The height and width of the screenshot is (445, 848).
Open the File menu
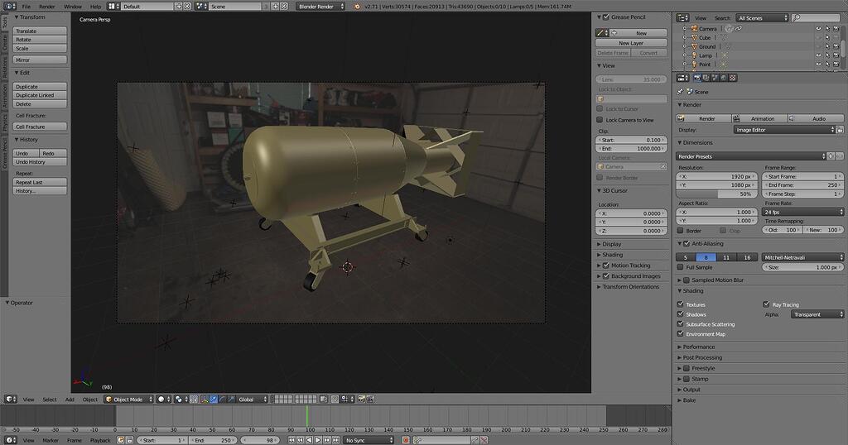click(x=26, y=7)
